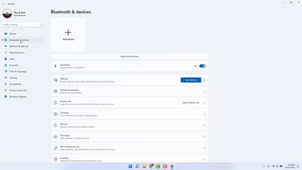Image resolution: width=302 pixels, height=170 pixels.
Task: Show hidden icons in system tray
Action: point(264,166)
